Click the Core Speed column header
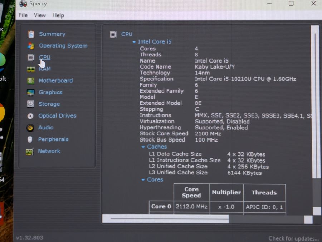This screenshot has height=242, width=322. coord(191,192)
